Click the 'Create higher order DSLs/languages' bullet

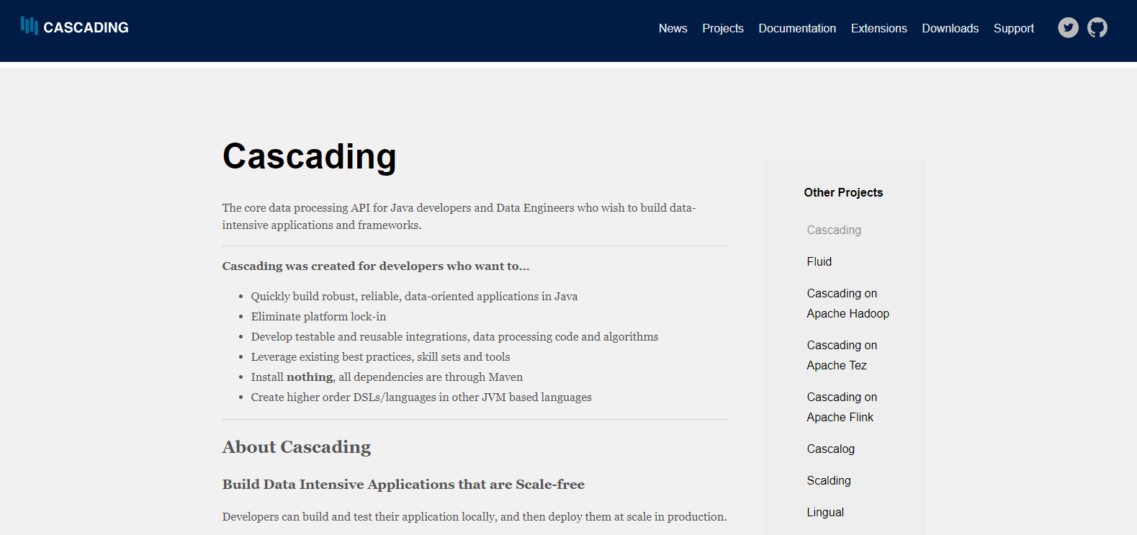click(x=421, y=397)
